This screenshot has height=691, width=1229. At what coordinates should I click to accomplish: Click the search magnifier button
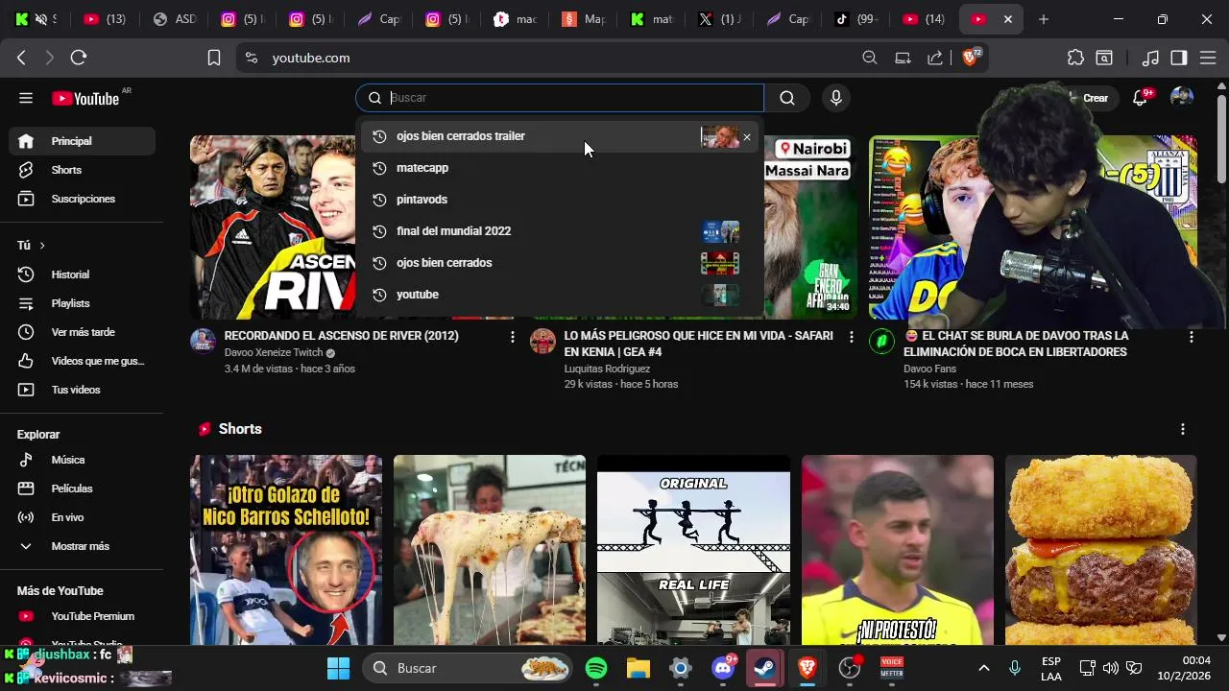coord(787,97)
